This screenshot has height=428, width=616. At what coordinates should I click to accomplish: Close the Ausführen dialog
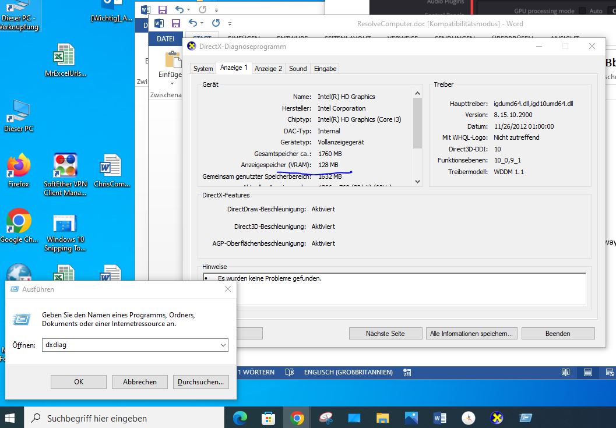pos(228,289)
